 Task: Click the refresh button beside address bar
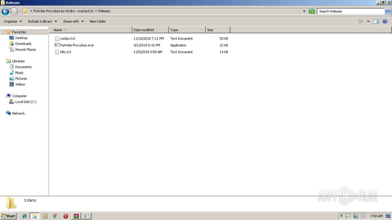(312, 11)
